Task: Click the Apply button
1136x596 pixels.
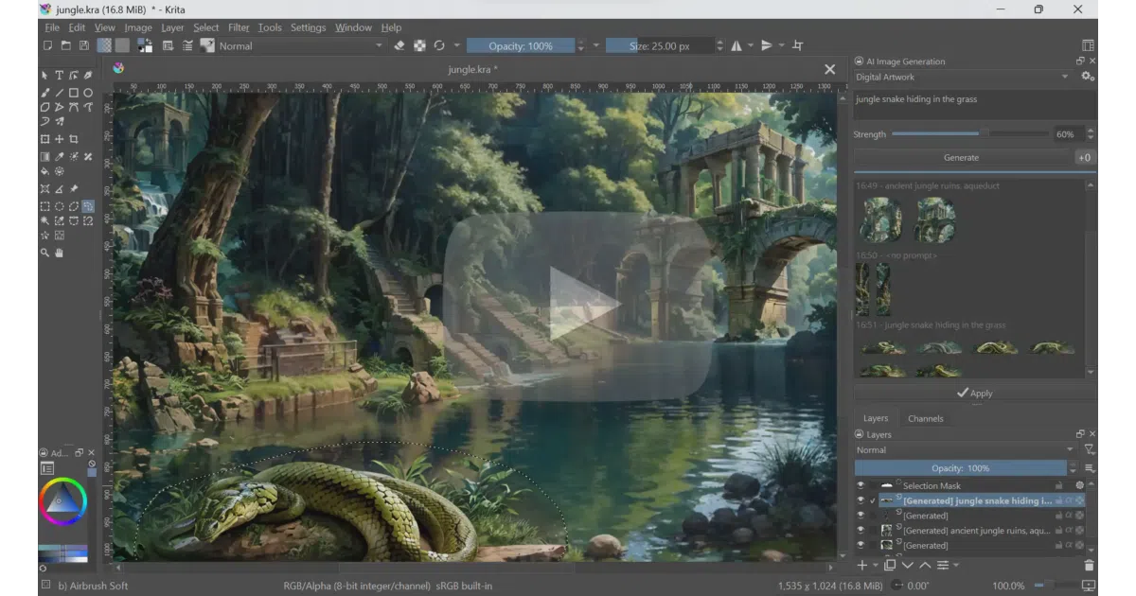Action: click(x=975, y=393)
